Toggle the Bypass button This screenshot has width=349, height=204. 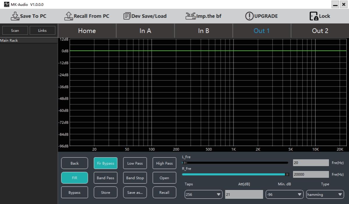tap(74, 192)
